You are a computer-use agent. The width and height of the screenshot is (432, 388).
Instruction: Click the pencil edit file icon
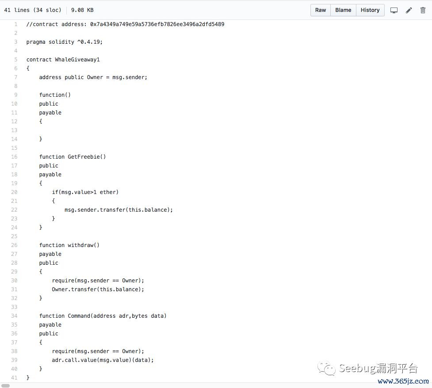click(409, 10)
